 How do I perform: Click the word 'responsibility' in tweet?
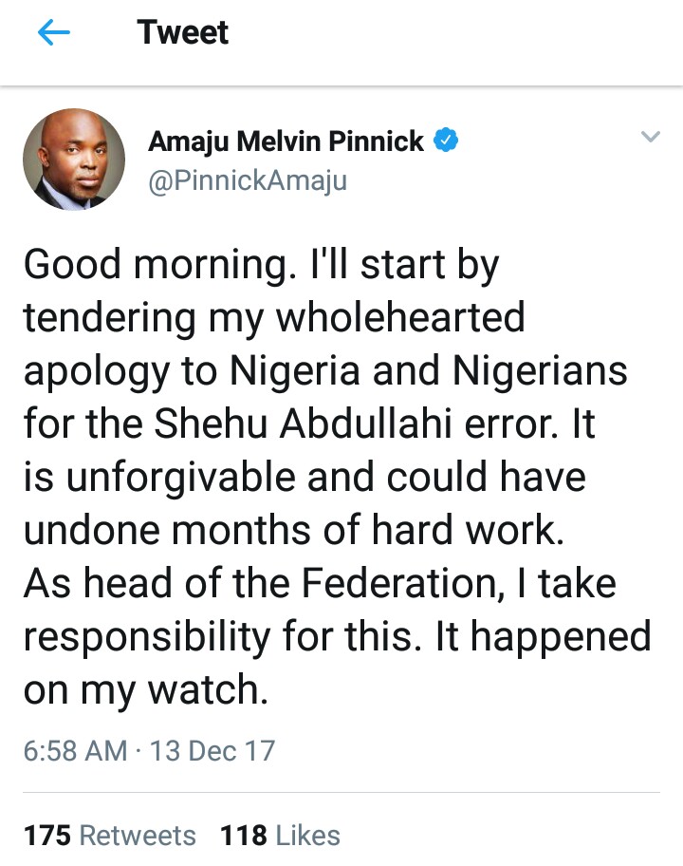tap(142, 637)
